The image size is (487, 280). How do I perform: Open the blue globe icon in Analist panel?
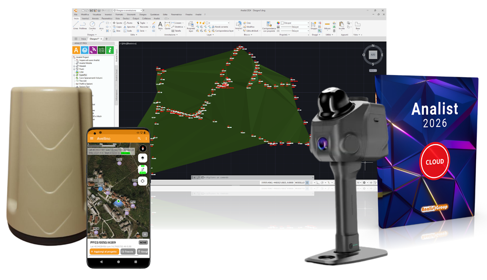(85, 50)
